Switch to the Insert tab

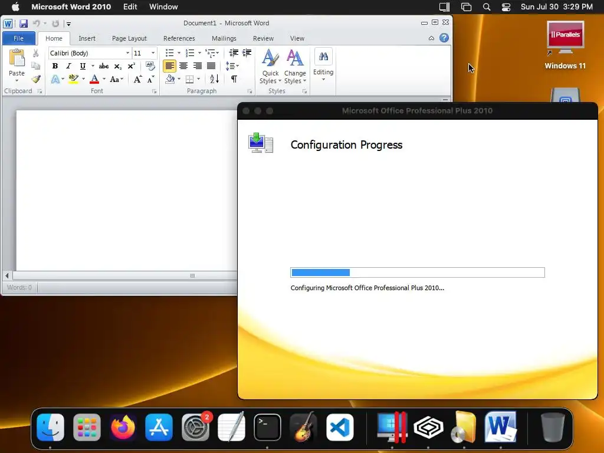tap(87, 38)
